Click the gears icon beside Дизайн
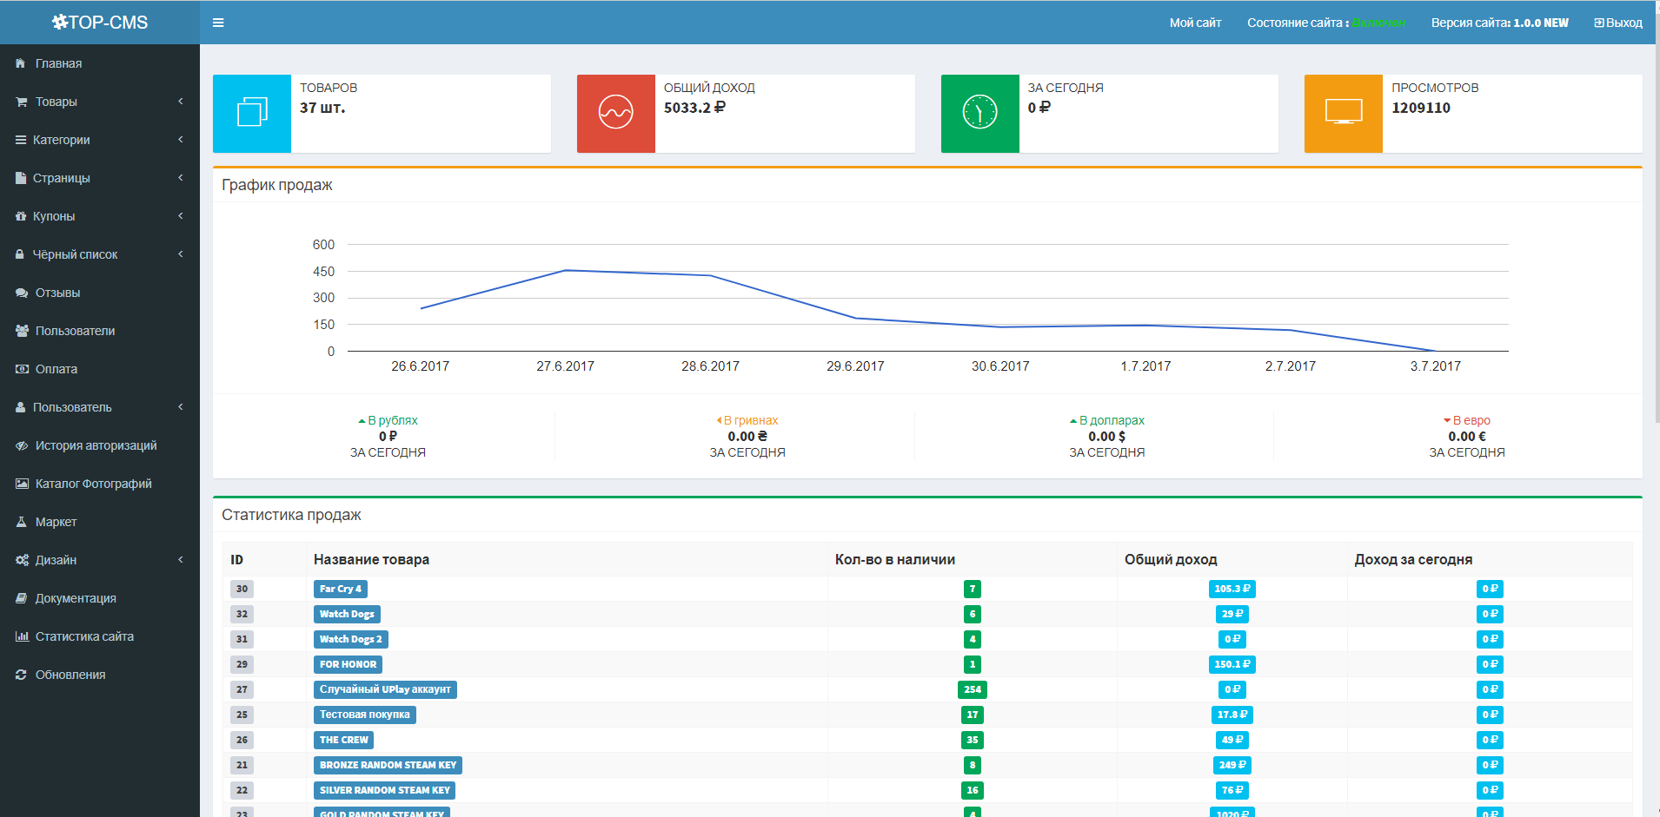 [22, 560]
